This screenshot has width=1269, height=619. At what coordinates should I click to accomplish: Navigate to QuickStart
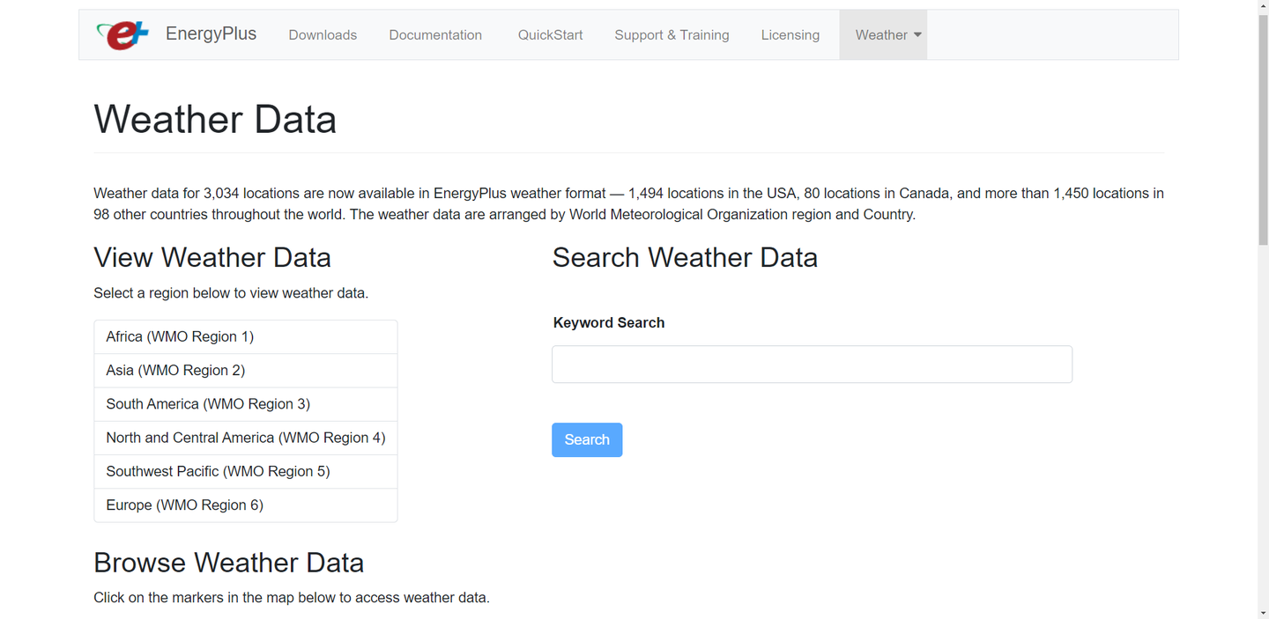point(550,35)
